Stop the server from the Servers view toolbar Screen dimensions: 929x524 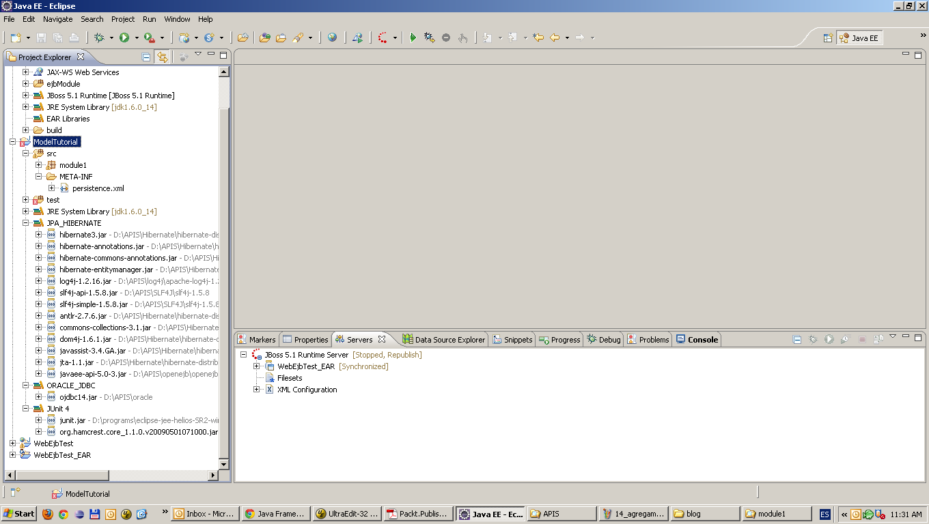point(862,338)
